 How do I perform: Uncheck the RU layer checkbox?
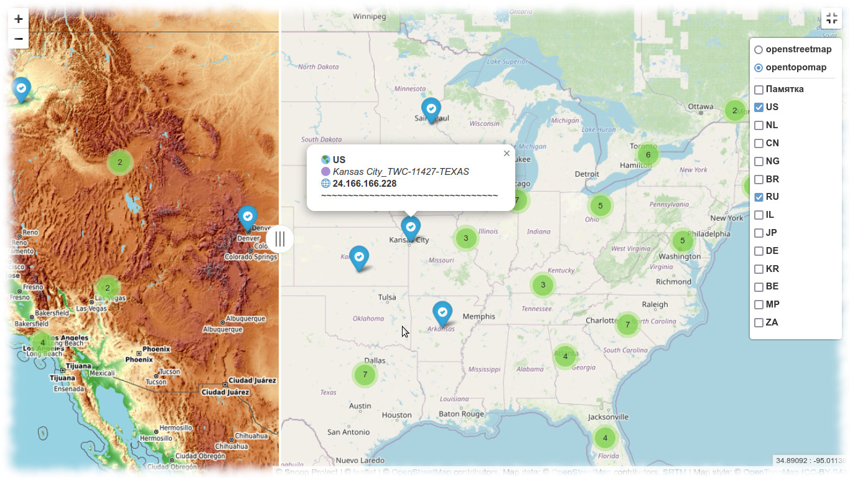point(759,197)
